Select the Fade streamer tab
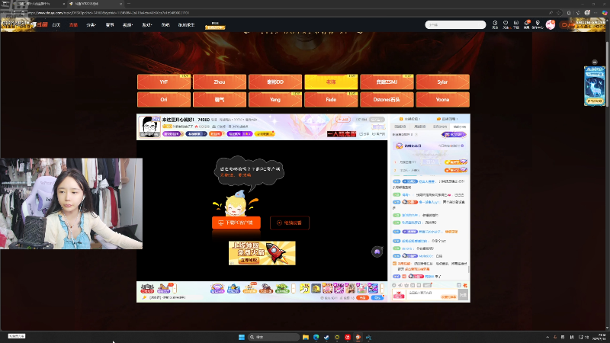The width and height of the screenshot is (610, 343). click(331, 100)
